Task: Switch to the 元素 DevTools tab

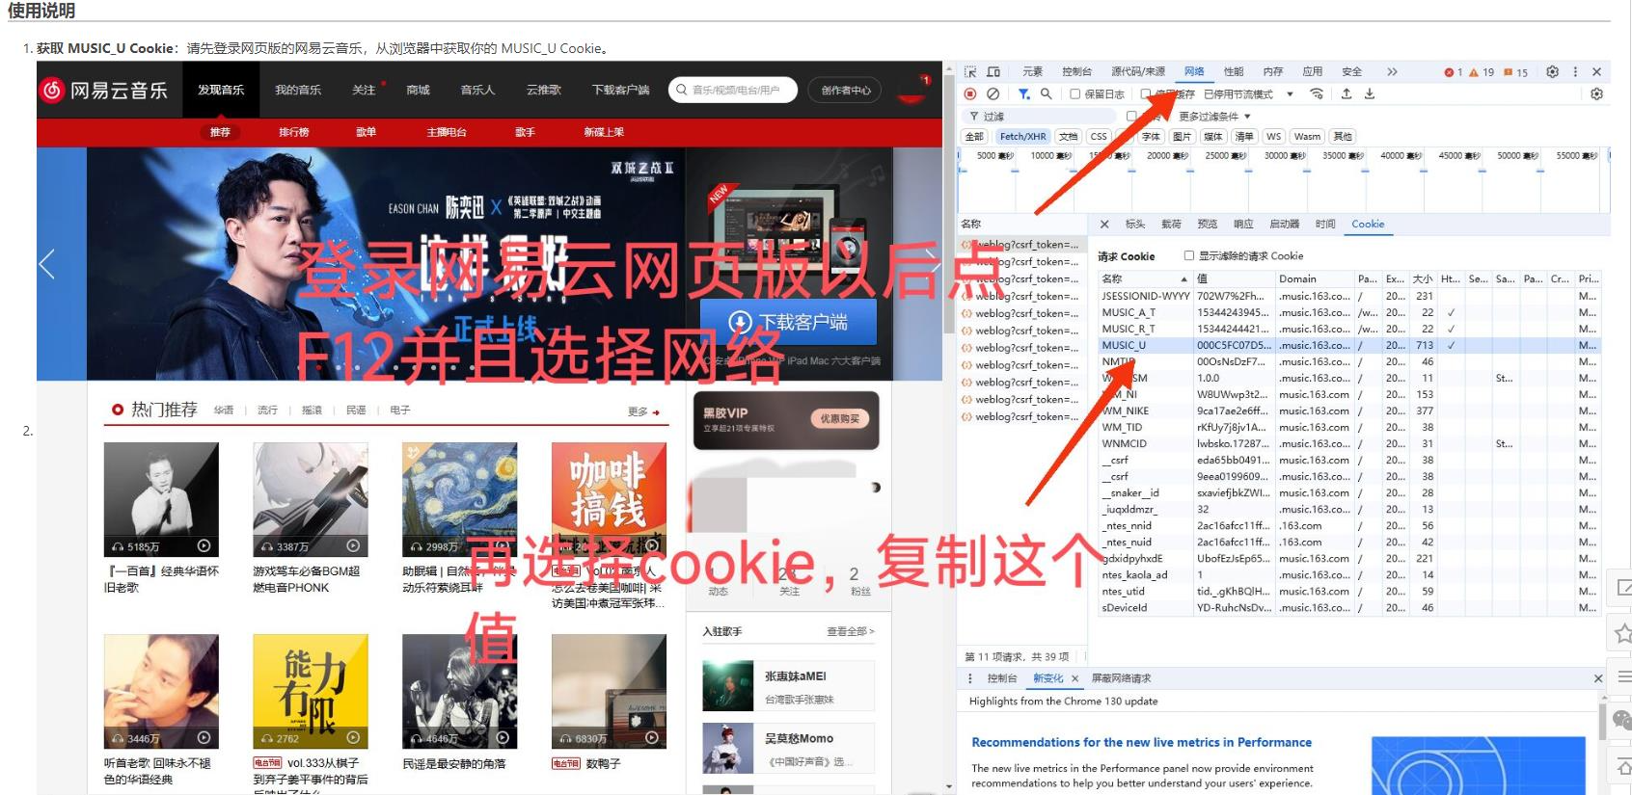Action: pos(1033,72)
